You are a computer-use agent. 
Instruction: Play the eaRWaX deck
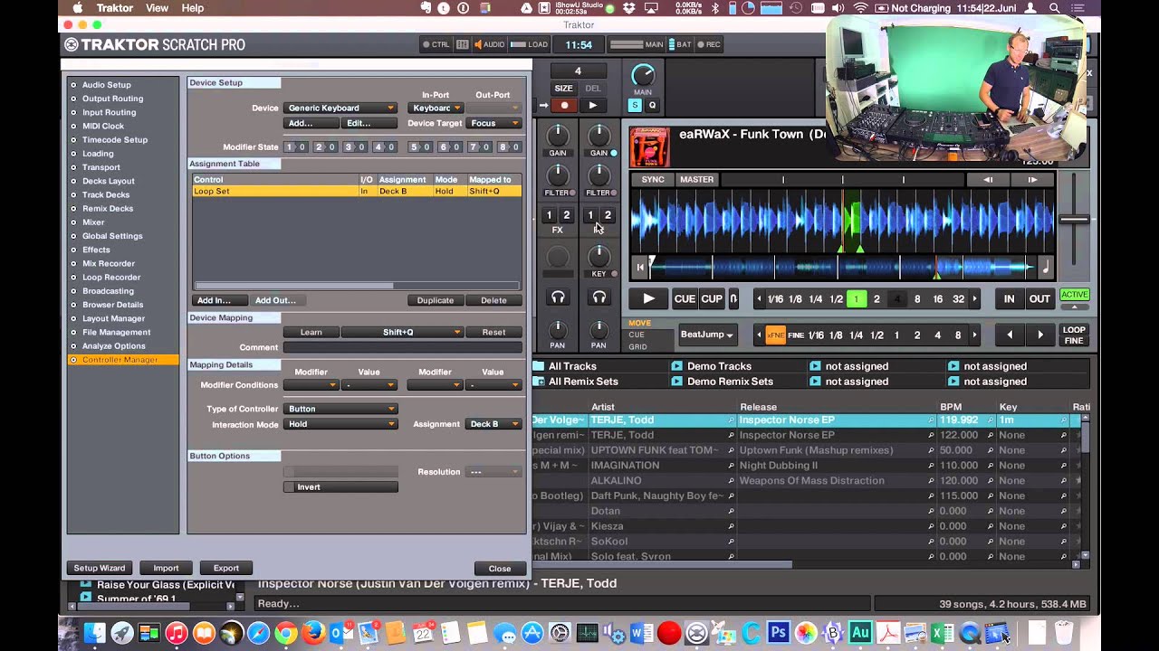pos(648,298)
